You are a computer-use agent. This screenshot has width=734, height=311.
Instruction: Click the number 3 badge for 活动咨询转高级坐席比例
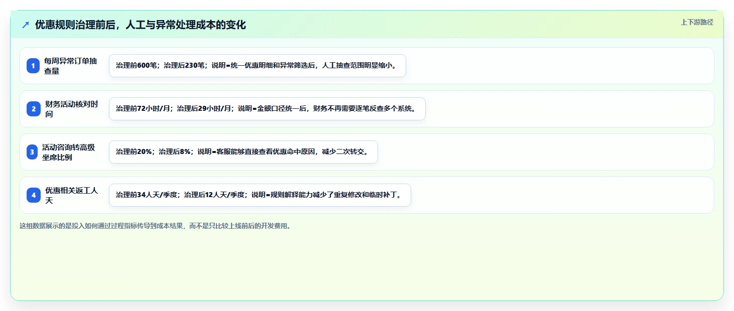[32, 152]
